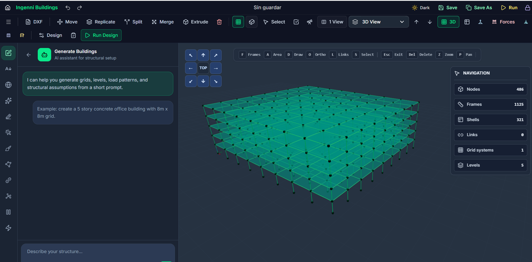Click the globe sidebar icon

click(x=8, y=85)
